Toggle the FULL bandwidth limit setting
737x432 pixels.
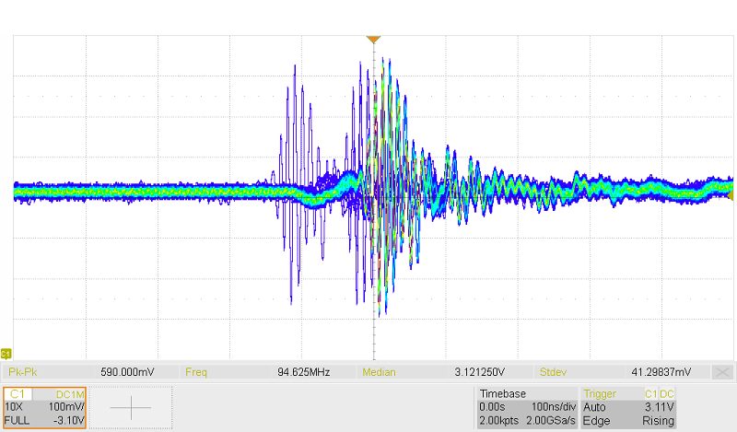click(18, 420)
